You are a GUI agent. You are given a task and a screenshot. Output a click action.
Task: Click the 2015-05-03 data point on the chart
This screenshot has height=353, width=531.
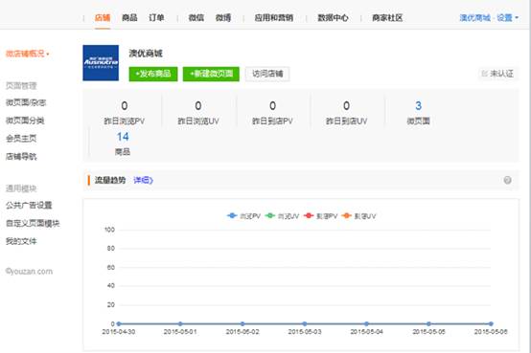(x=305, y=323)
